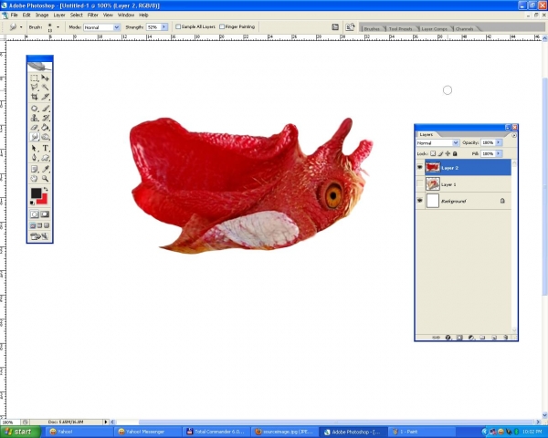Switch to the Channels palette tab
Image resolution: width=548 pixels, height=438 pixels.
tap(465, 28)
